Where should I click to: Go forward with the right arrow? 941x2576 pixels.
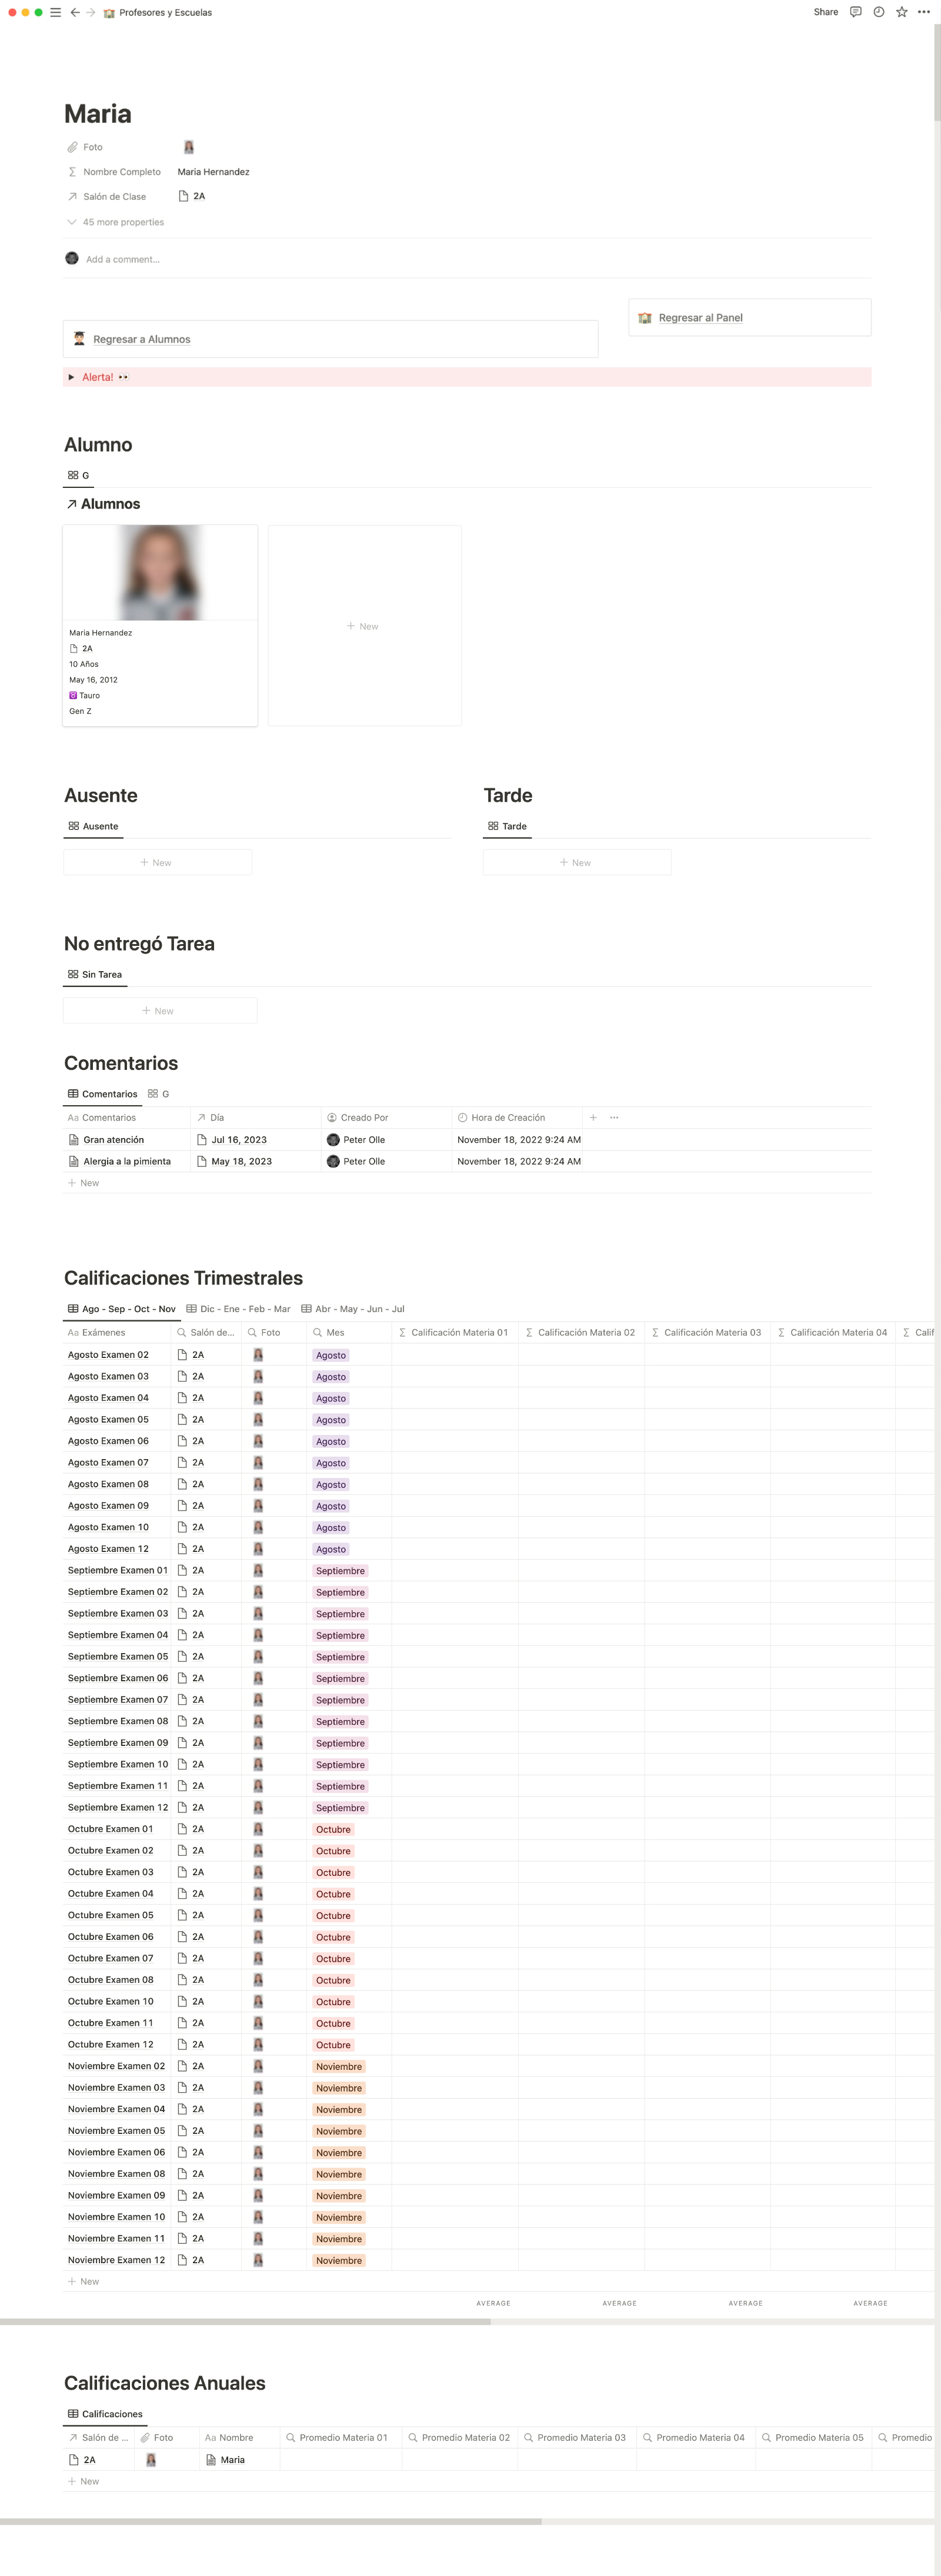[90, 12]
